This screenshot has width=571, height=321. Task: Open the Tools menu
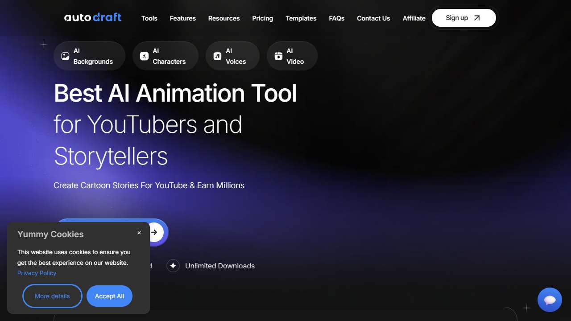[x=149, y=18]
